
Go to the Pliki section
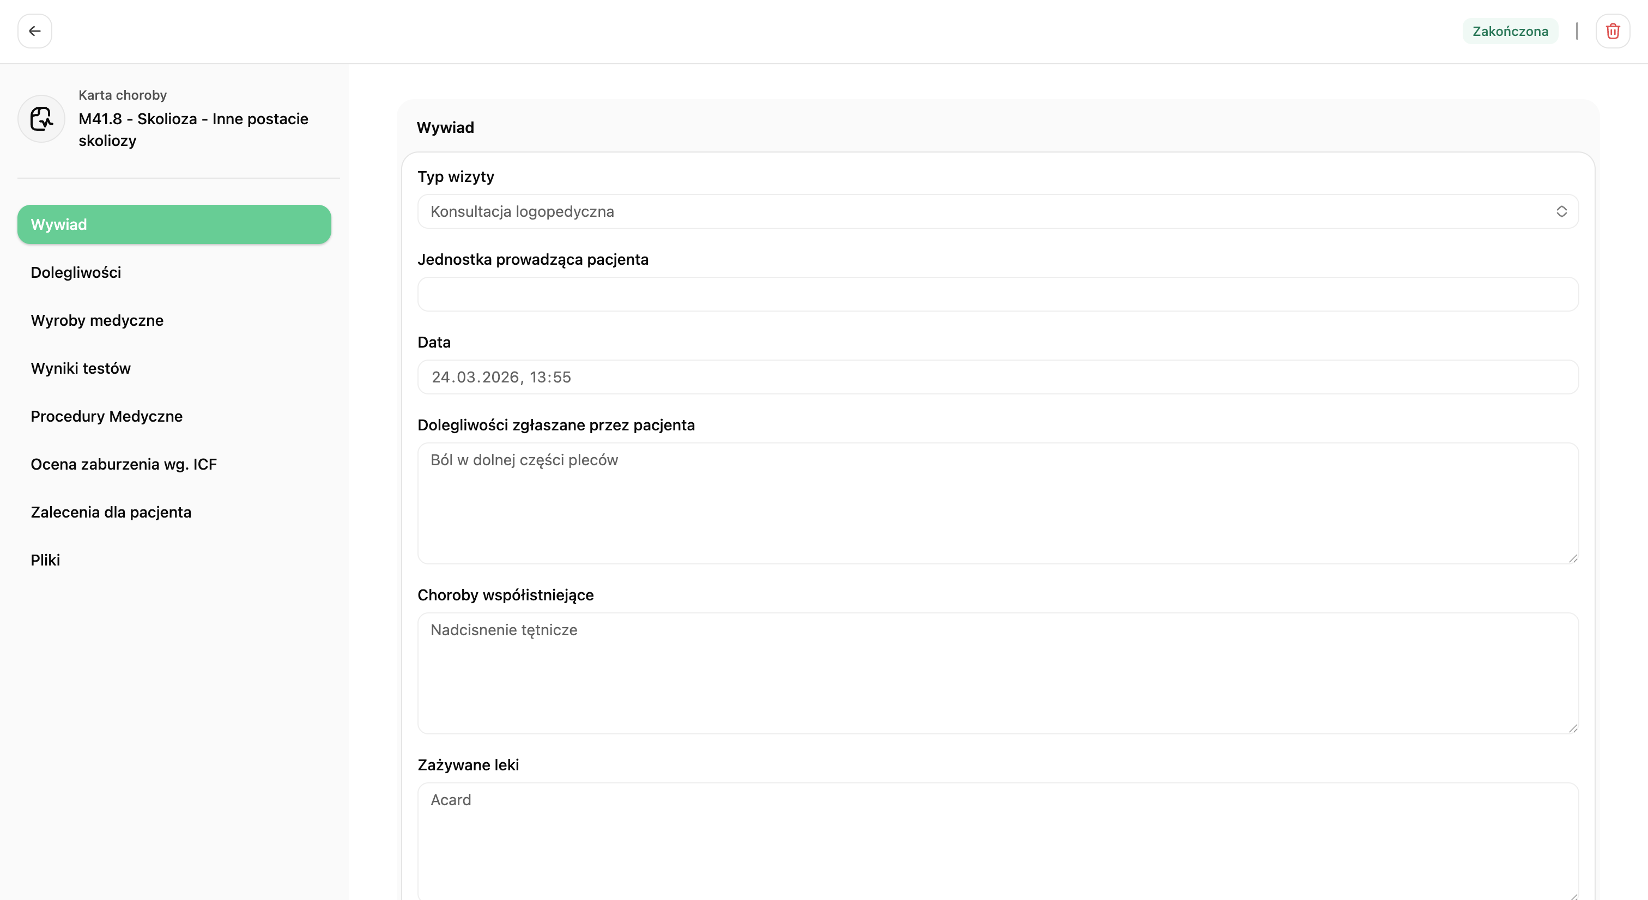pyautogui.click(x=45, y=561)
